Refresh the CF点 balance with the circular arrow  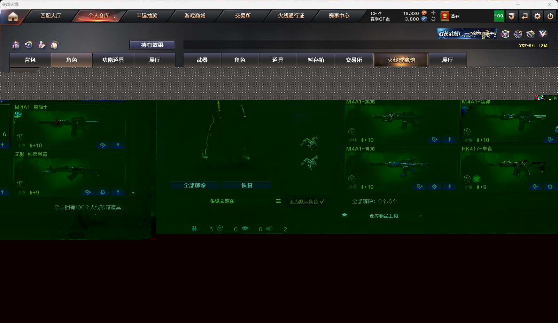pyautogui.click(x=433, y=19)
